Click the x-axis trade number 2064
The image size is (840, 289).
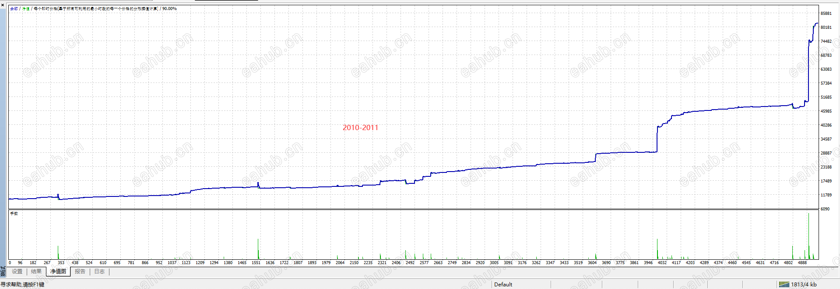pos(340,263)
